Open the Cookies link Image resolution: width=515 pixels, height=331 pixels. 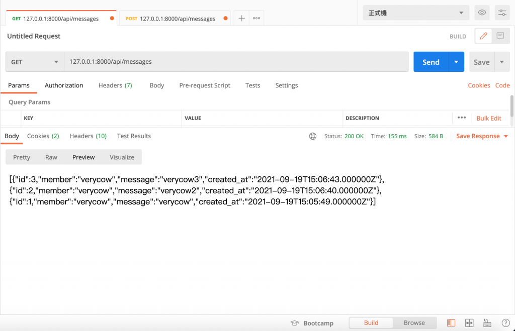click(x=479, y=85)
